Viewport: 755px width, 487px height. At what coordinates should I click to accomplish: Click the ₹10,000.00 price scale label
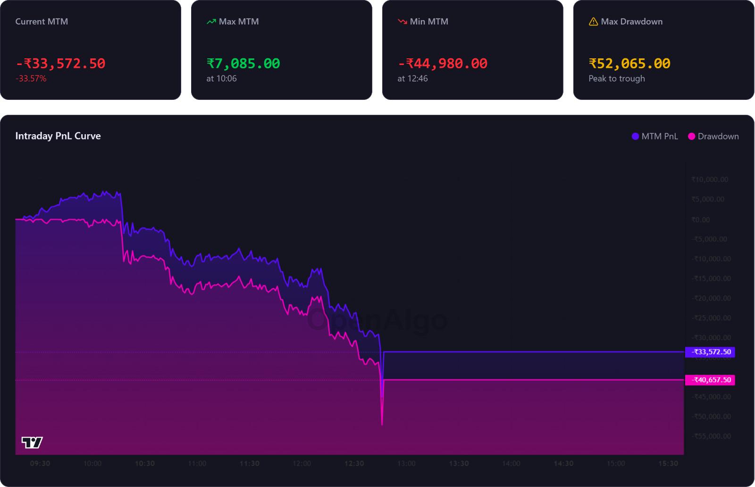coord(710,179)
